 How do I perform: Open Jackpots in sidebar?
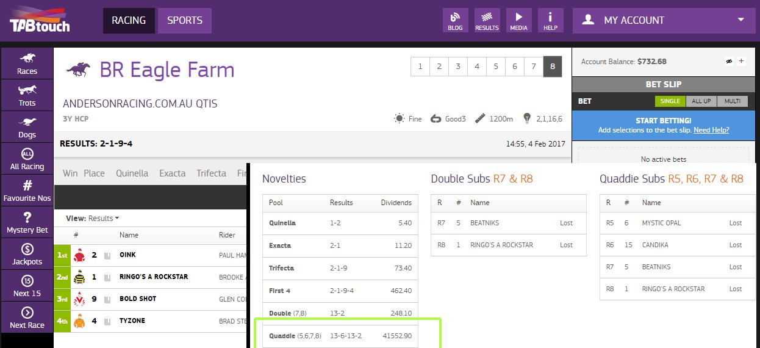coord(27,254)
